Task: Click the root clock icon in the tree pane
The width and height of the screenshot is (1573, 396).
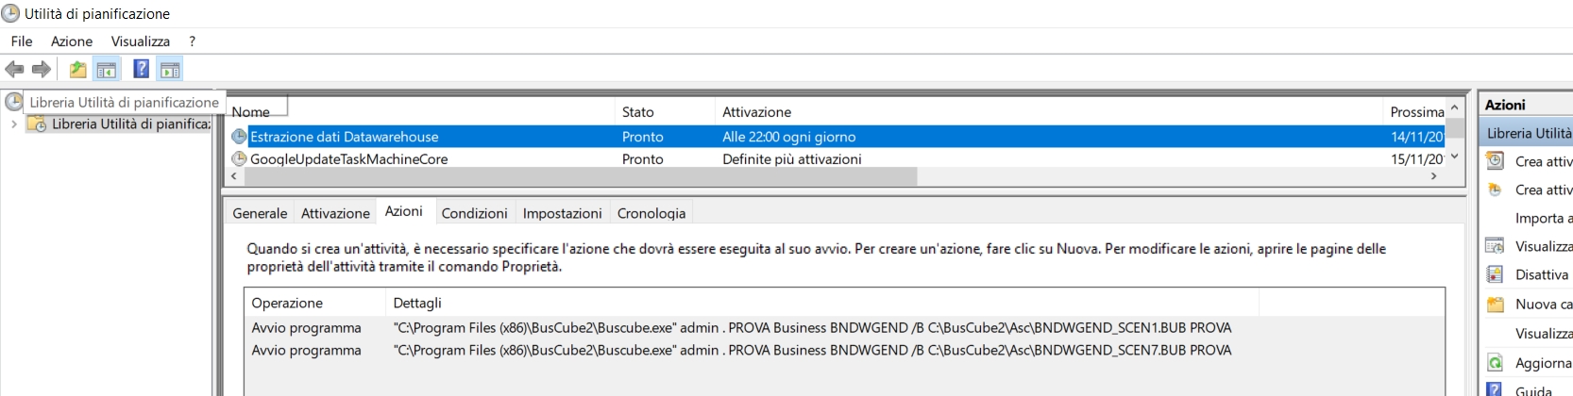Action: (13, 101)
